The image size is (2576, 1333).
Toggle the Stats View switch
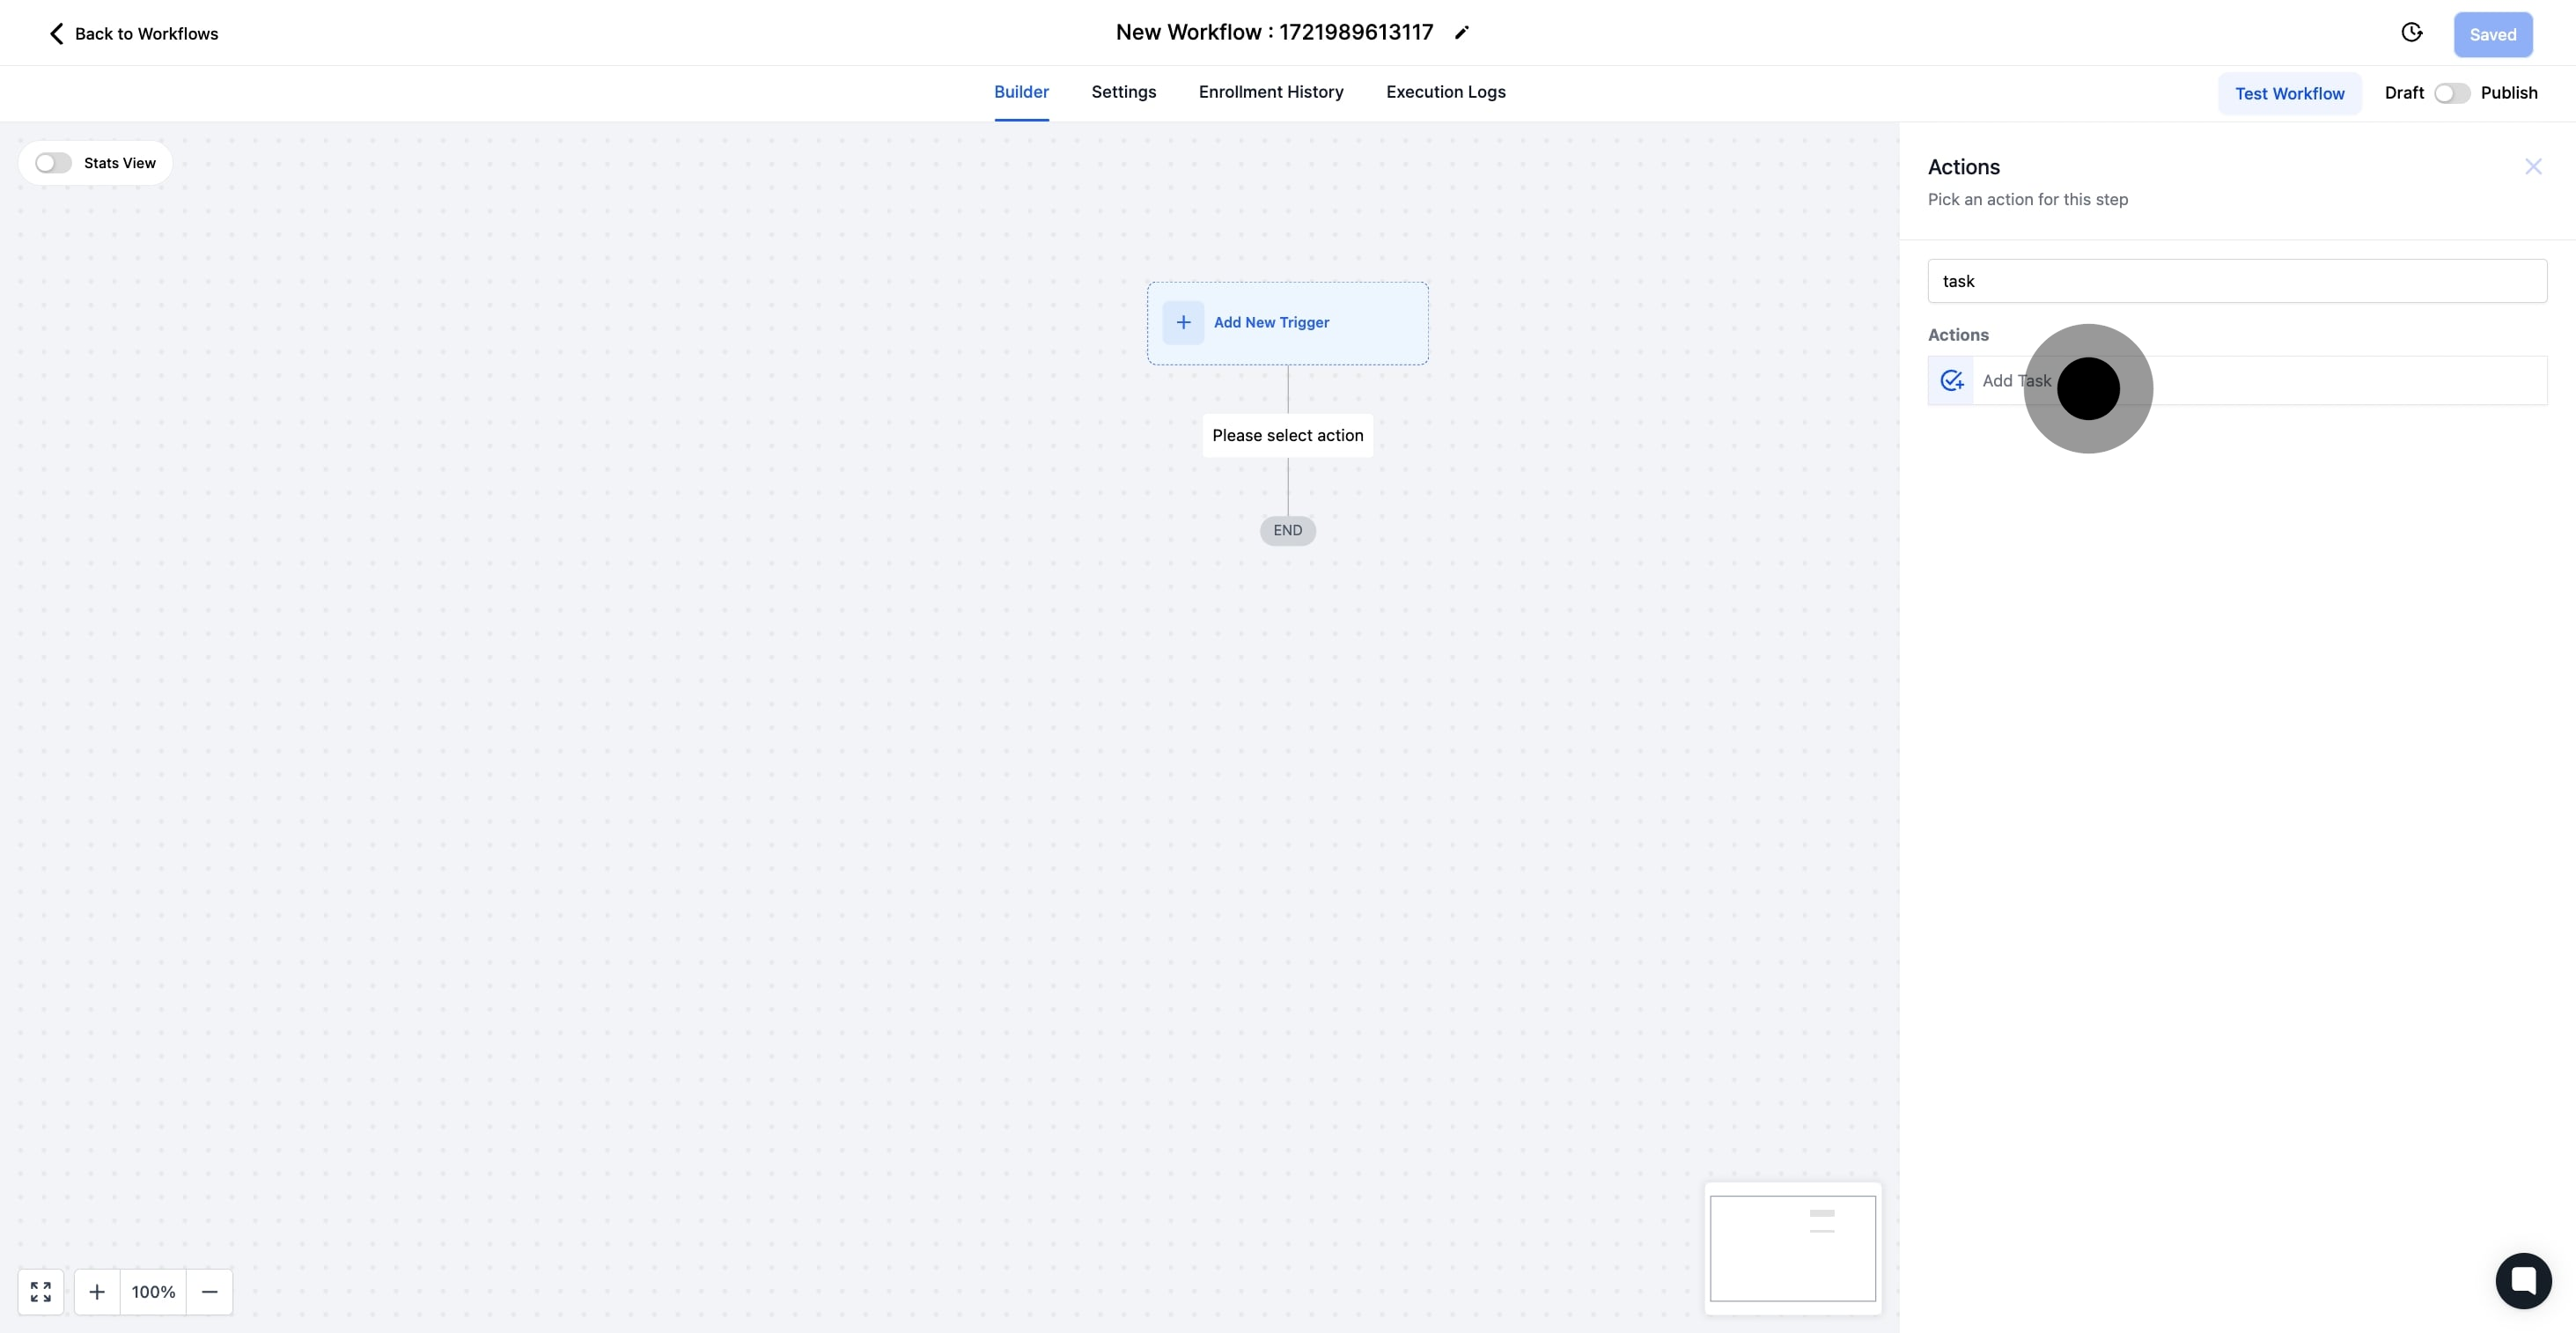coord(53,163)
